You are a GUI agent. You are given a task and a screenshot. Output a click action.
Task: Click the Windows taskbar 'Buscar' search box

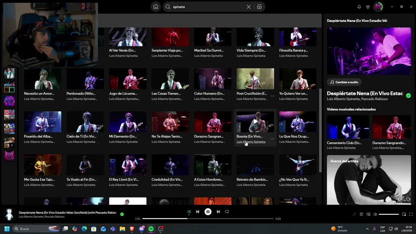[36, 229]
